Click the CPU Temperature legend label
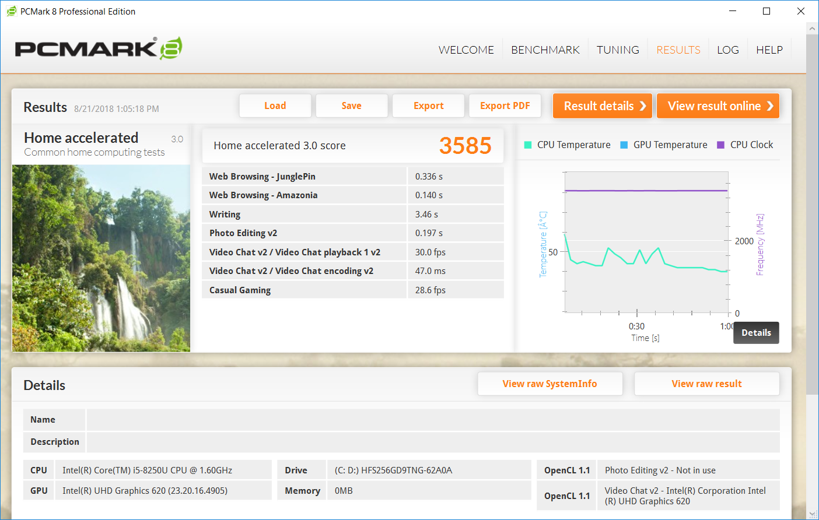This screenshot has width=819, height=520. [x=574, y=145]
